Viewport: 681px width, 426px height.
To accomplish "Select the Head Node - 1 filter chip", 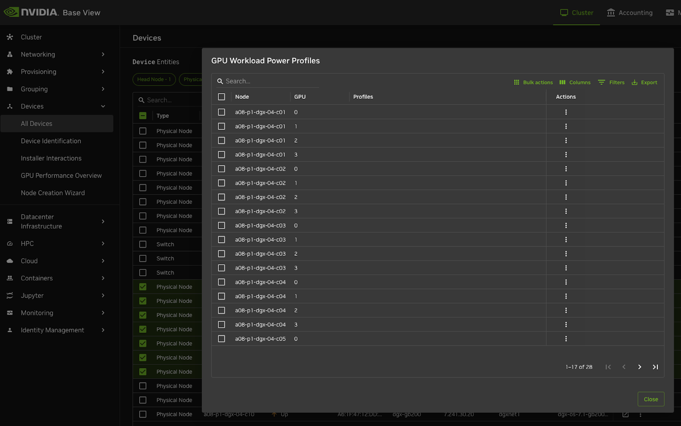I will coord(154,80).
